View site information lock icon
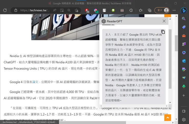 click(16, 10)
